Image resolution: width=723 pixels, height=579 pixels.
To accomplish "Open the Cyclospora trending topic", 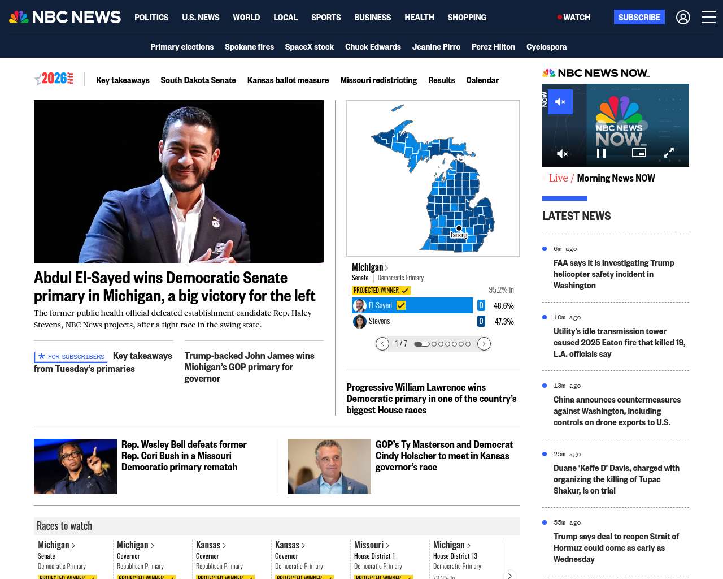I will pos(546,47).
